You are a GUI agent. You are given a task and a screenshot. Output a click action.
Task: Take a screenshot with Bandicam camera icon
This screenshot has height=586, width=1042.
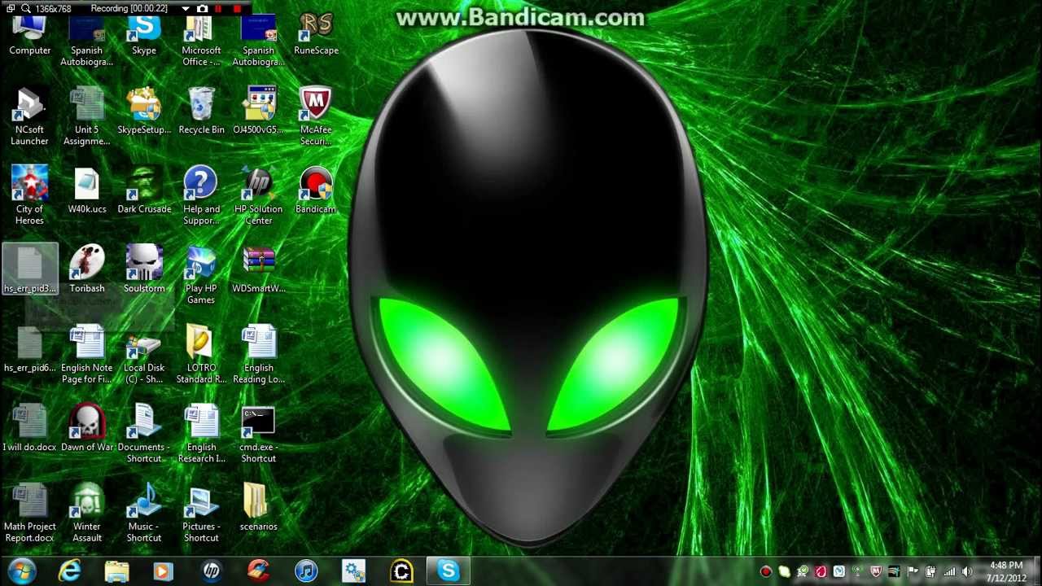click(202, 9)
